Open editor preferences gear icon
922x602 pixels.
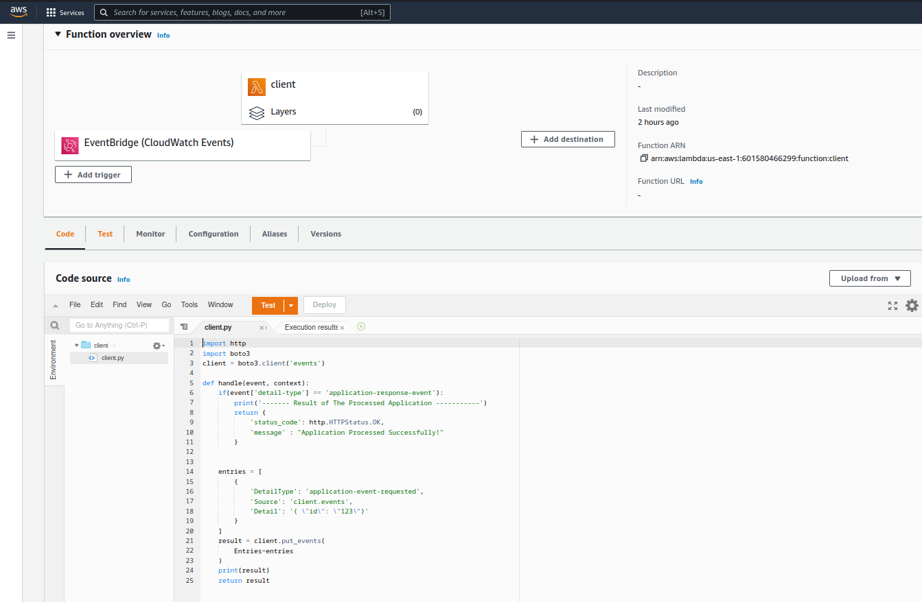(x=912, y=306)
